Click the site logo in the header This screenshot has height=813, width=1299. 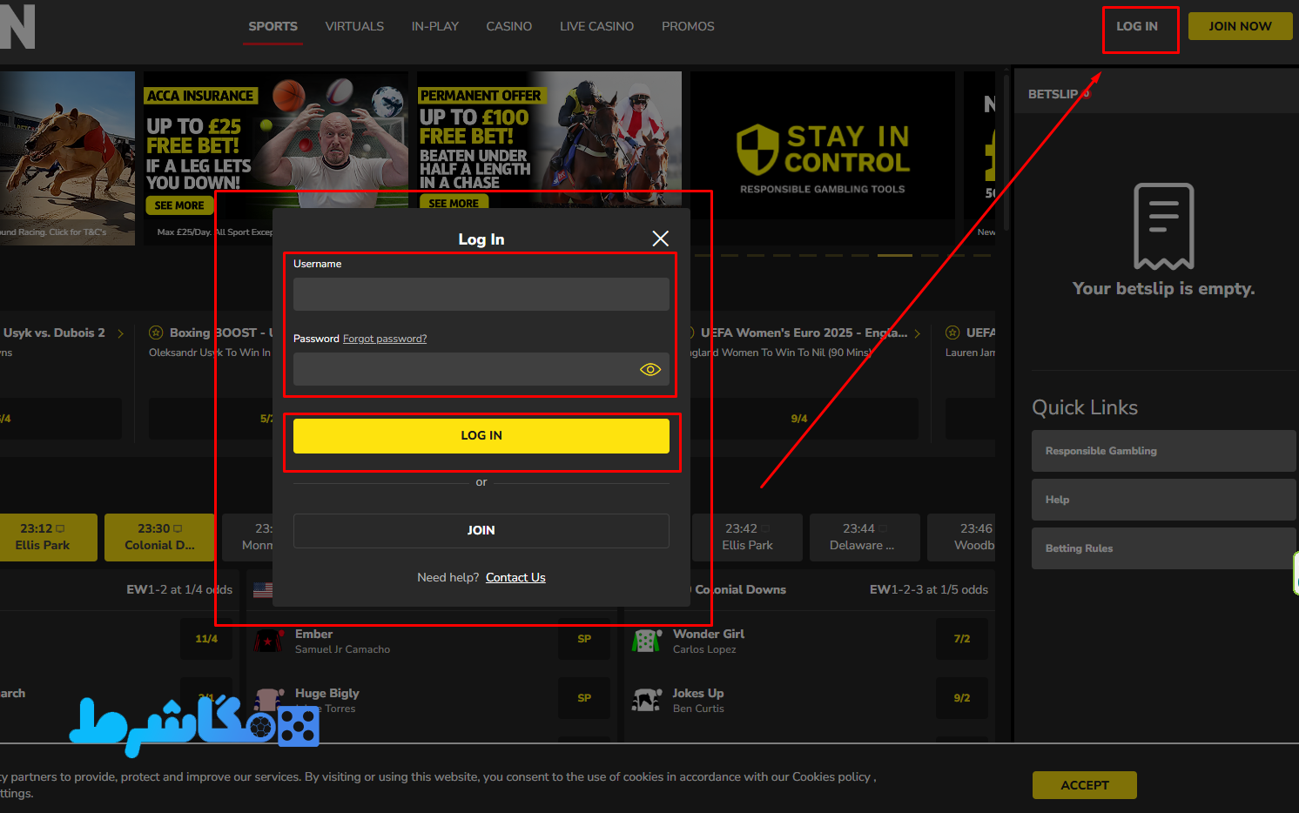pyautogui.click(x=17, y=26)
